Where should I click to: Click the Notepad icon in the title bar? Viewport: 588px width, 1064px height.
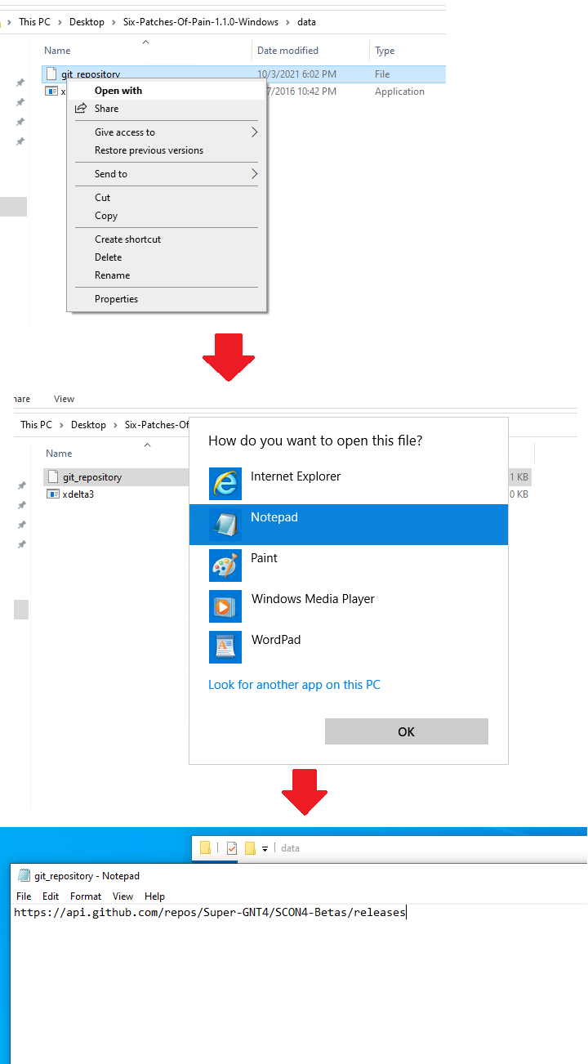(x=24, y=875)
